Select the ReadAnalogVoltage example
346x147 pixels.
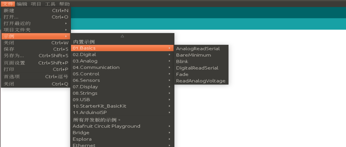201,81
